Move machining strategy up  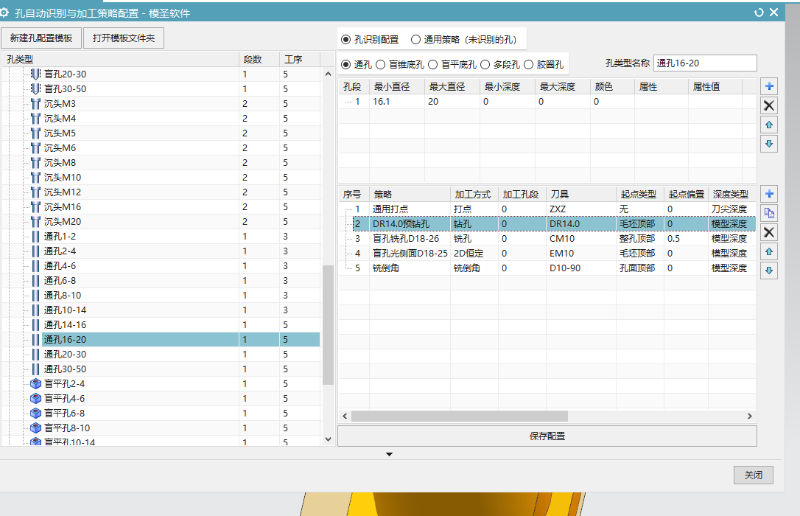[769, 251]
